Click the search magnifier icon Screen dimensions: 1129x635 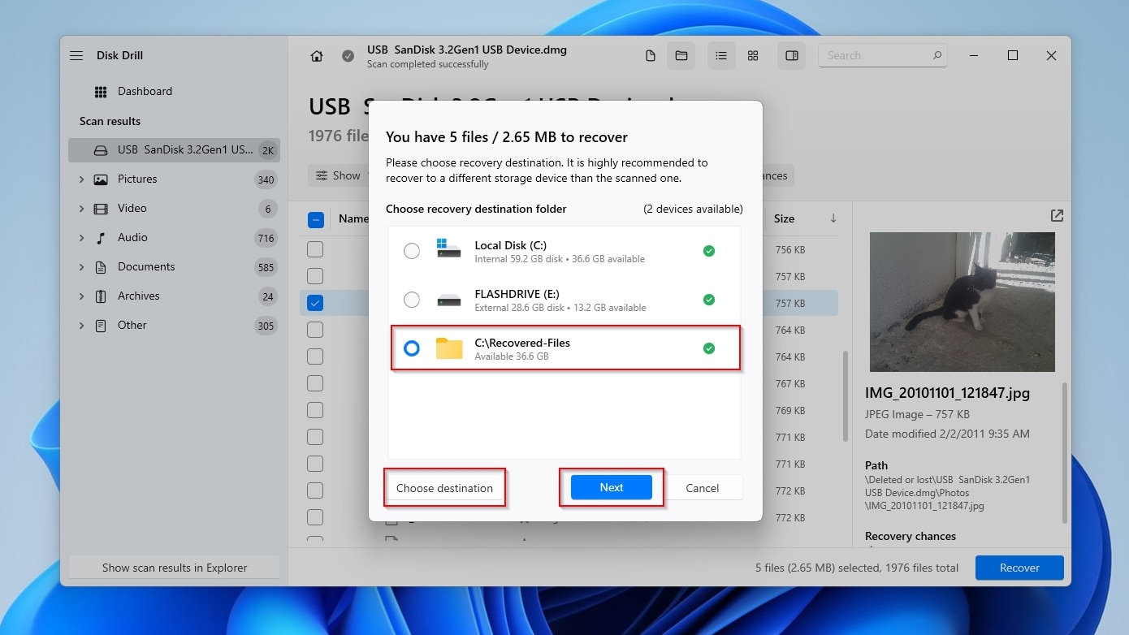[x=937, y=56]
